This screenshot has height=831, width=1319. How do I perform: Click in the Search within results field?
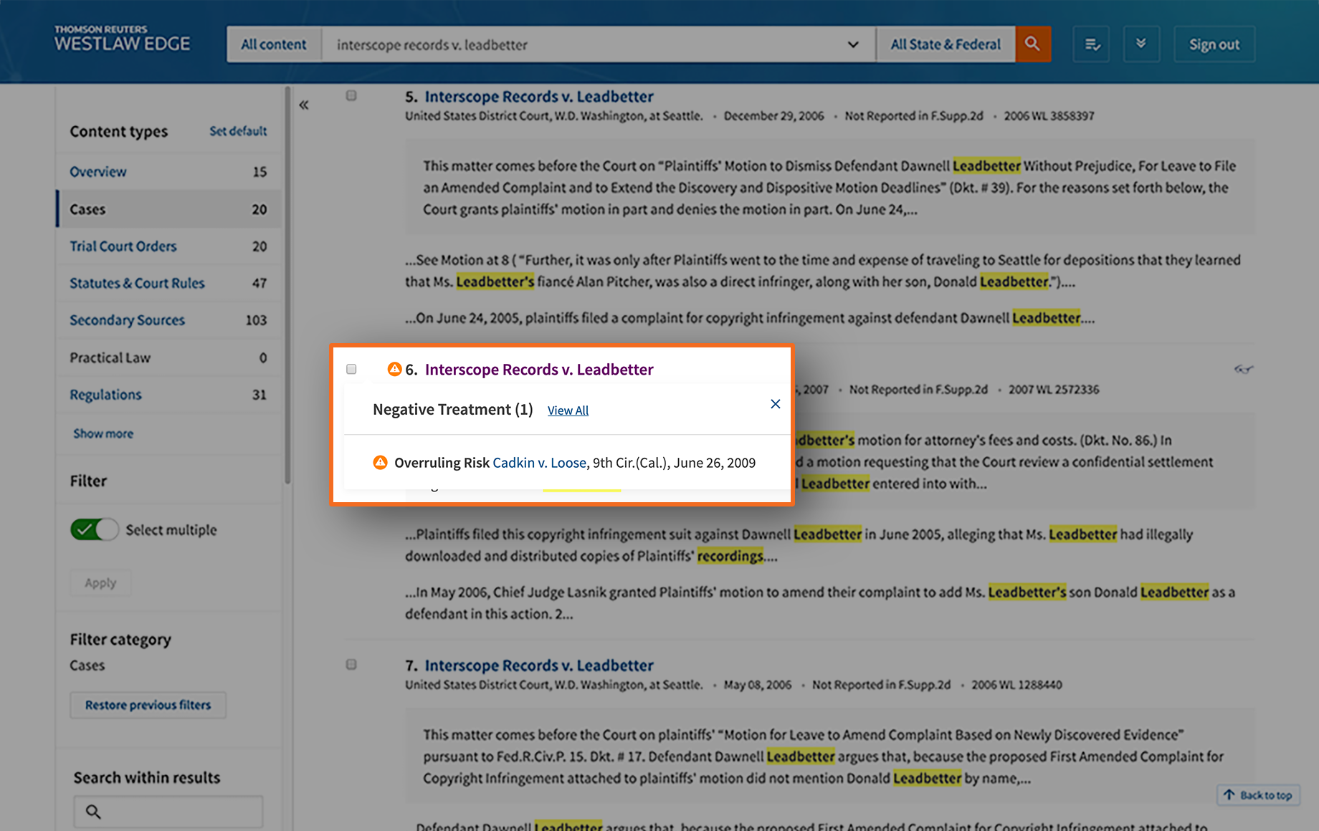(x=176, y=812)
